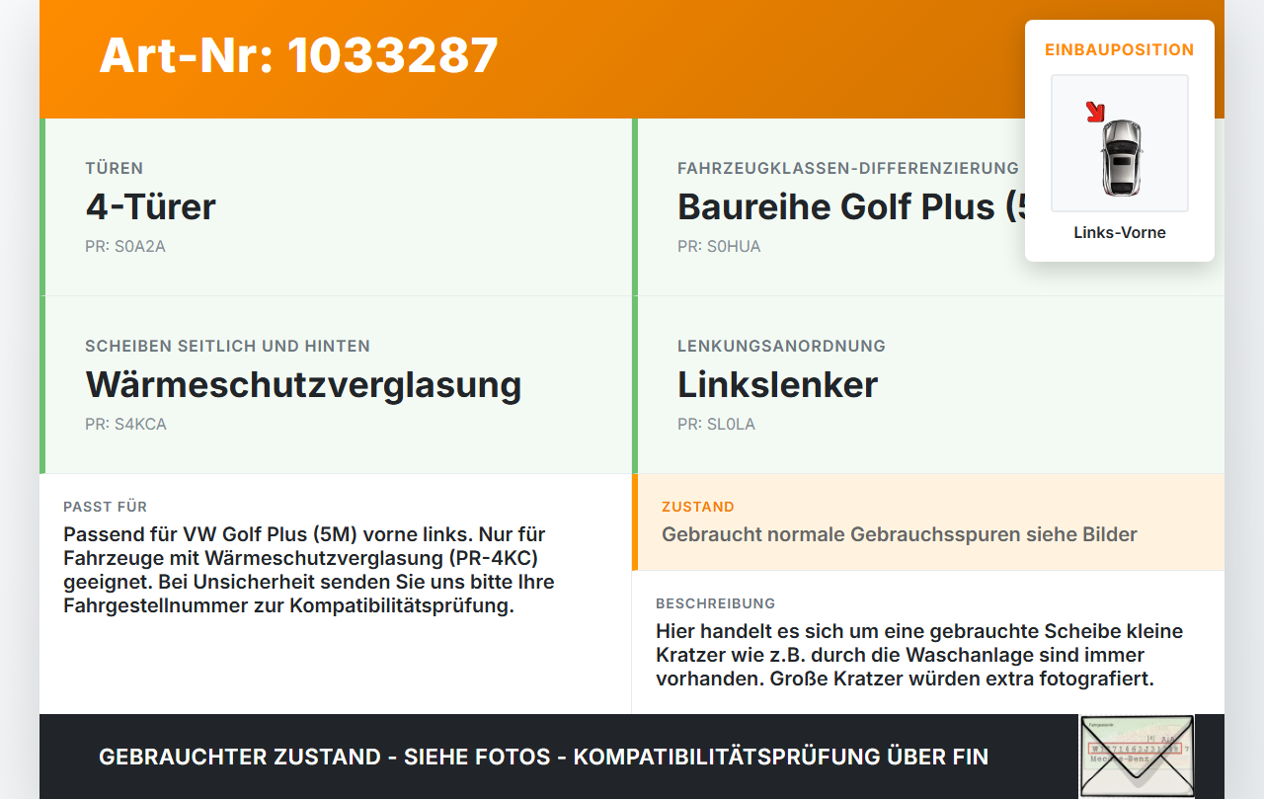The width and height of the screenshot is (1264, 800).
Task: Click the FAHRZEUGKLASSEN-DIFFERENZIERUNG label
Action: [x=848, y=168]
